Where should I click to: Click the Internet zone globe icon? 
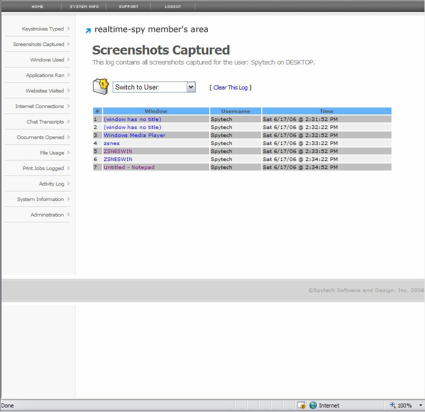point(313,405)
